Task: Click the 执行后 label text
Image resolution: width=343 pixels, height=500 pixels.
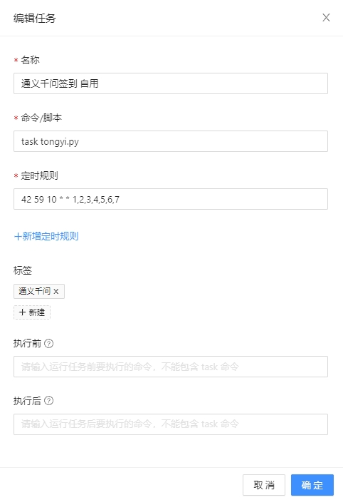Action: point(27,401)
